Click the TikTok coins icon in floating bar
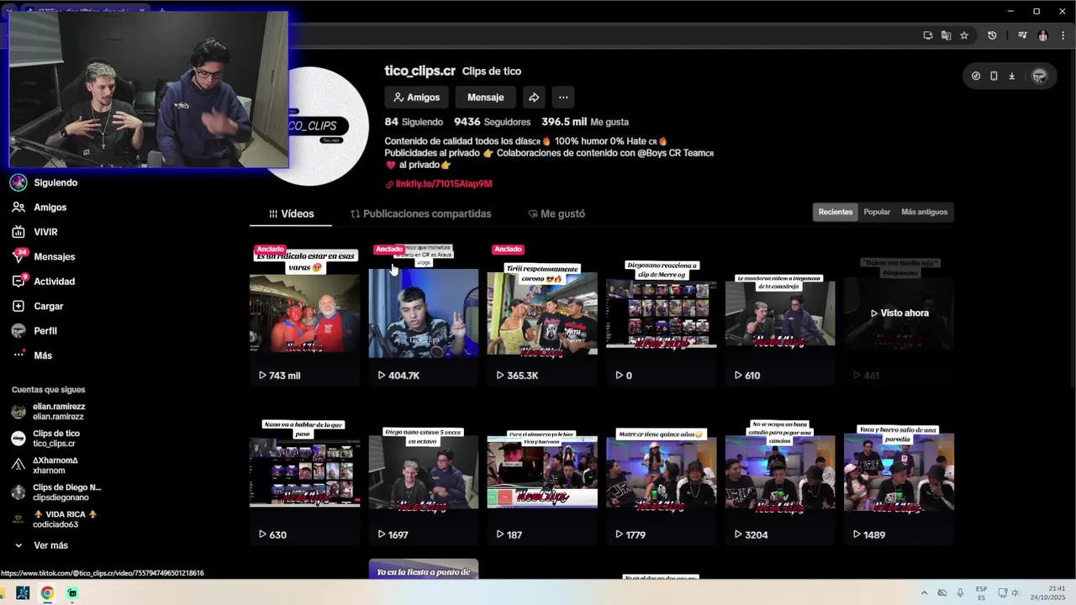 coord(976,76)
